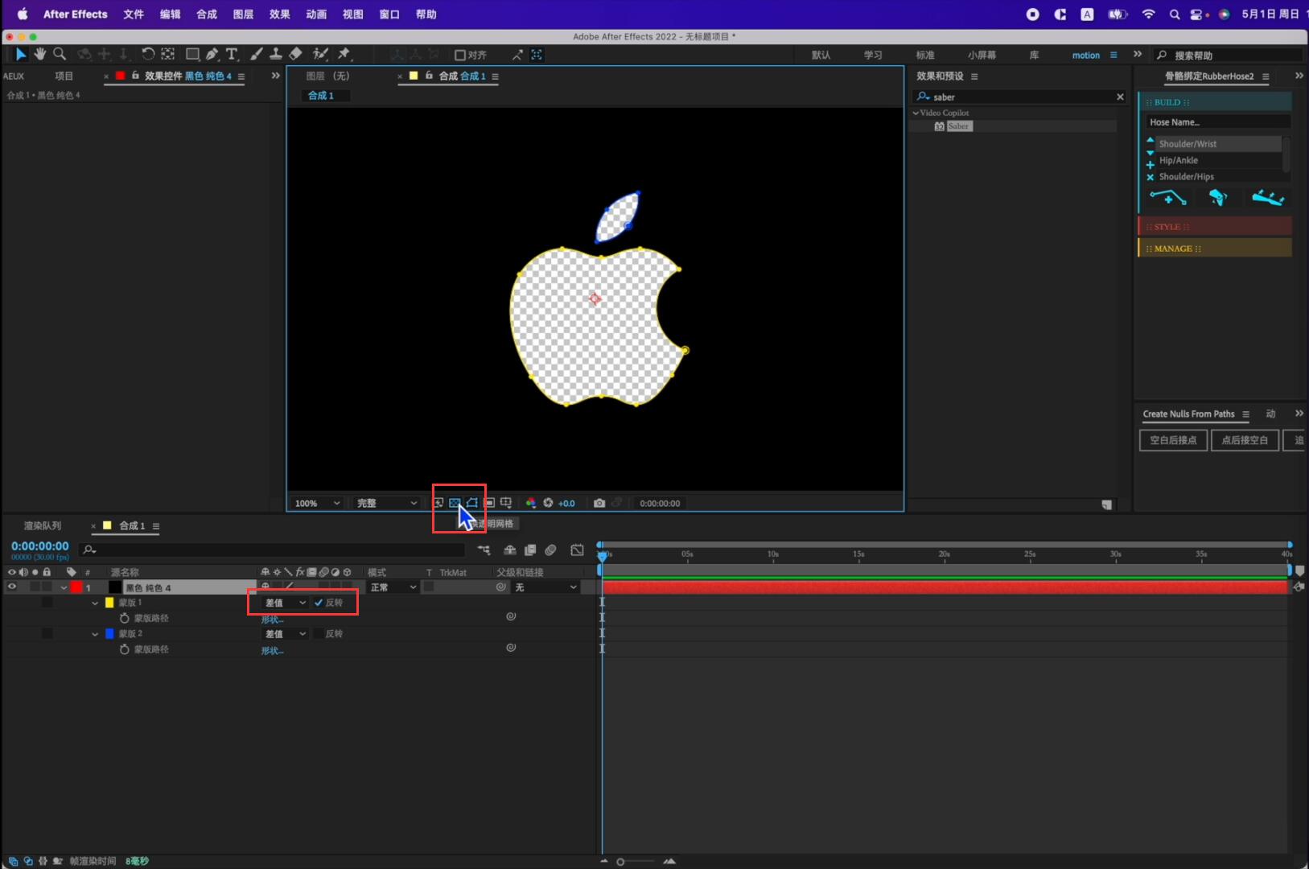The width and height of the screenshot is (1309, 869).
Task: Select the Rectangle shape tool
Action: pyautogui.click(x=192, y=54)
